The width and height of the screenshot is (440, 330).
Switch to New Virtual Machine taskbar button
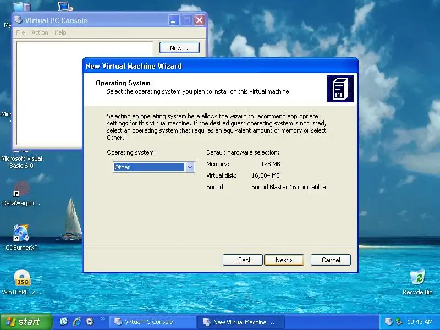tap(240, 322)
